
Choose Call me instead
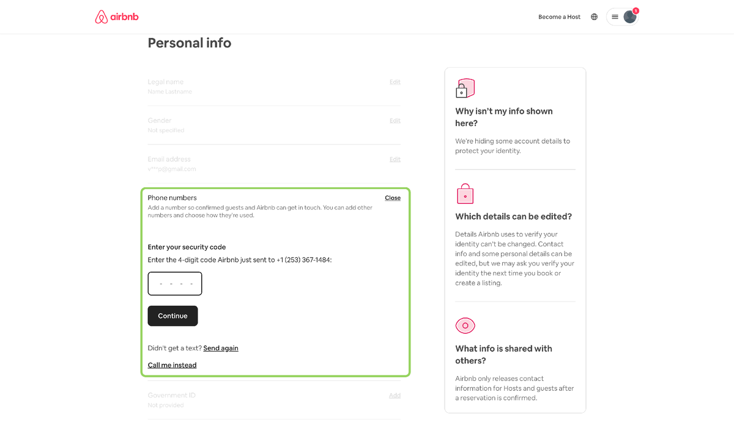[x=172, y=364]
